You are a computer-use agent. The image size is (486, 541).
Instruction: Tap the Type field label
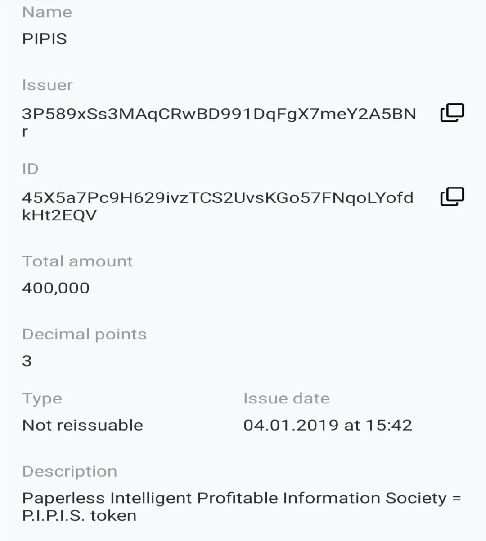(x=42, y=399)
